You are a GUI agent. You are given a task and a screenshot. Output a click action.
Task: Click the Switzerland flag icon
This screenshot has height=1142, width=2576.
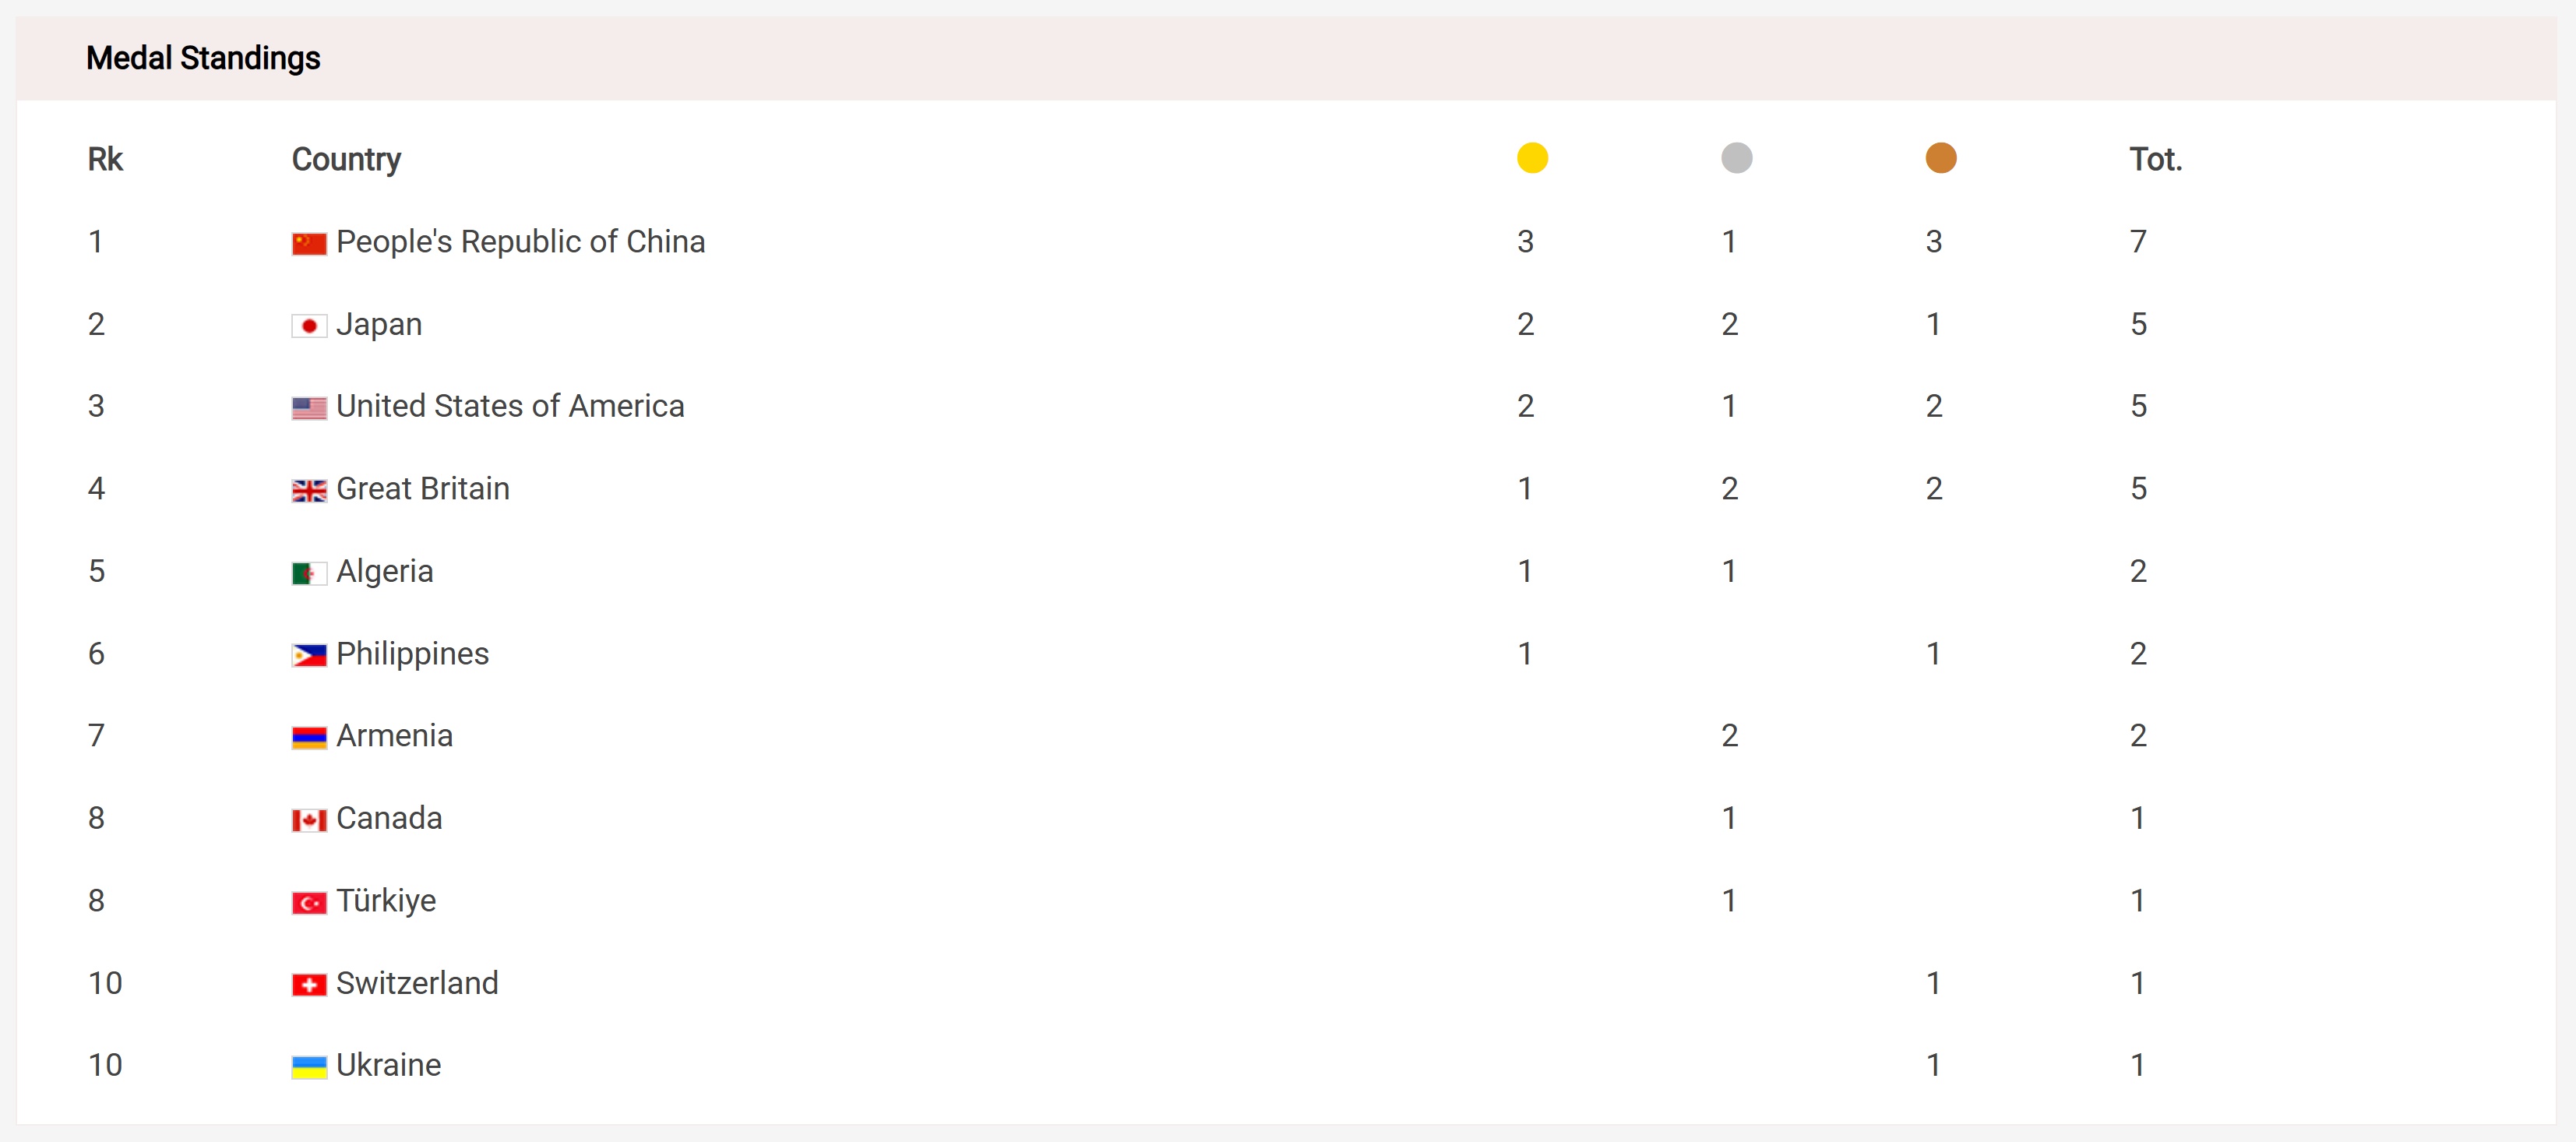point(309,985)
